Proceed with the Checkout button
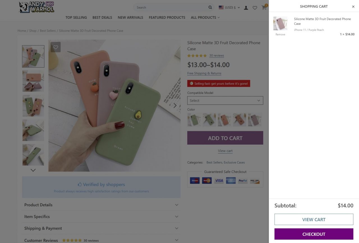 [x=314, y=234]
